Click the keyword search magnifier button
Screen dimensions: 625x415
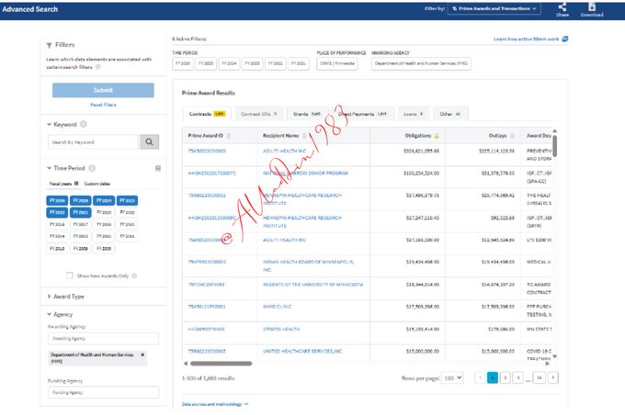149,142
